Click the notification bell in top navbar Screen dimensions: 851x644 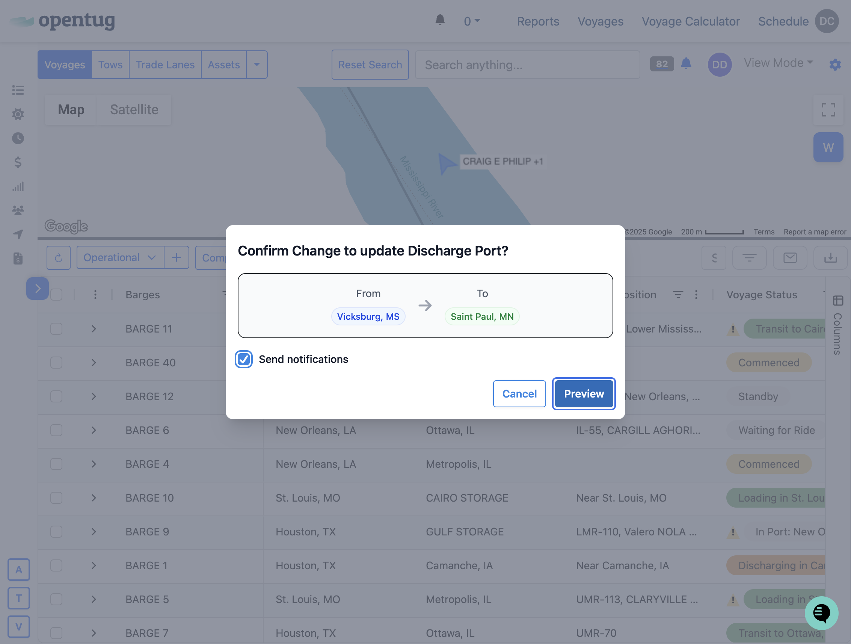(440, 20)
